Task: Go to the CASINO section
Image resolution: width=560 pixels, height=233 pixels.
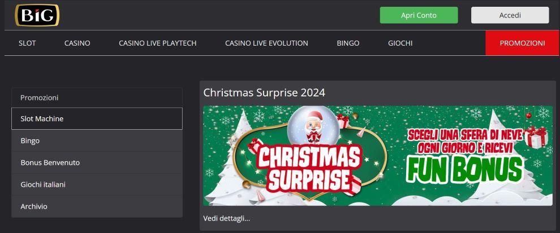Action: click(77, 43)
